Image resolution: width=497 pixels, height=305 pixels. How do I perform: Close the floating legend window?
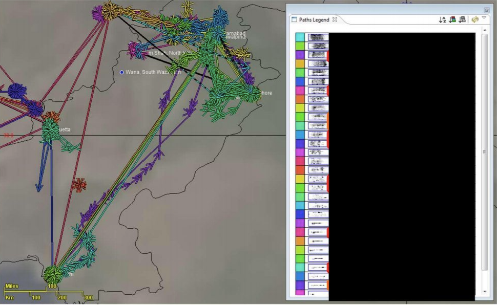point(486,10)
